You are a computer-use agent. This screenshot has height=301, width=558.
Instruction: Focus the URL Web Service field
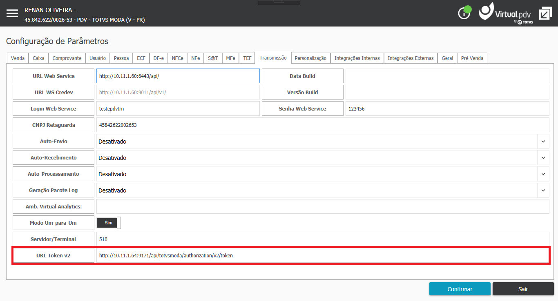(178, 76)
